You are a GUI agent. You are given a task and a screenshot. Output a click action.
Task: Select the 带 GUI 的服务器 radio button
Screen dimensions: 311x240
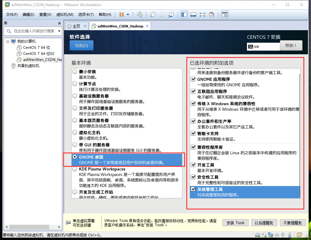click(75, 145)
